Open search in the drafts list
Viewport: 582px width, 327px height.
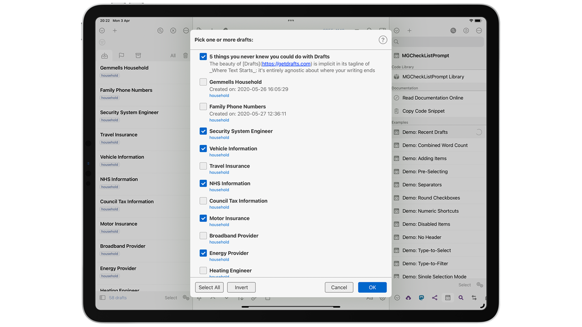(x=160, y=30)
